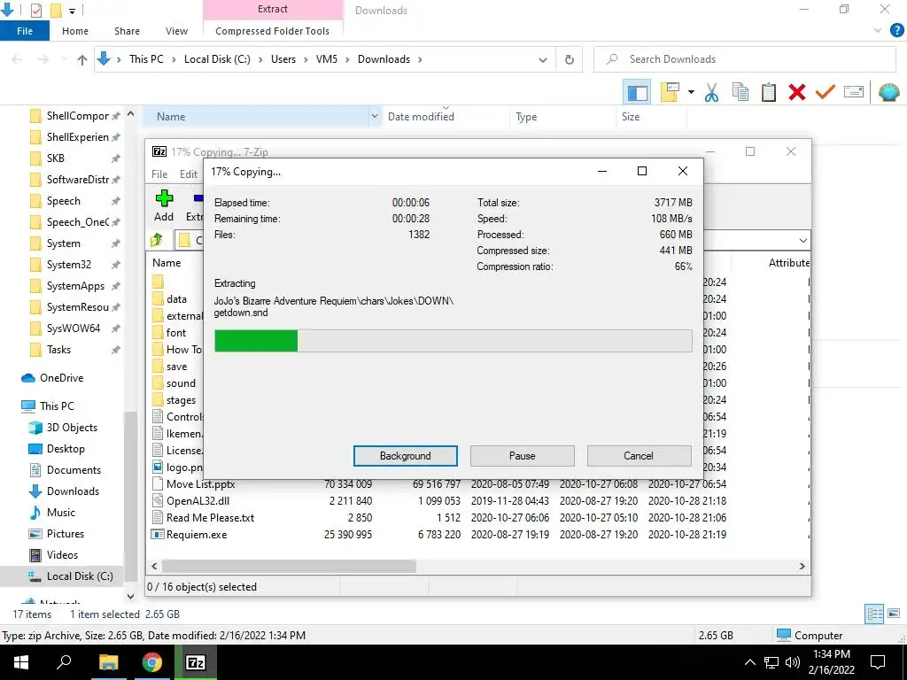This screenshot has width=907, height=680.
Task: Select Move List.pptx file
Action: point(200,484)
